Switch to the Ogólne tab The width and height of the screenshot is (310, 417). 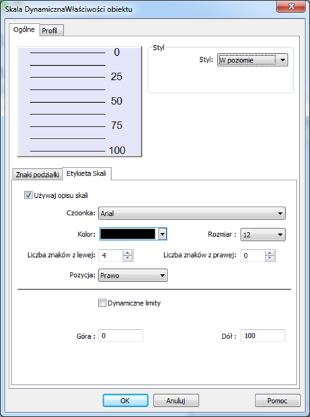tap(24, 30)
